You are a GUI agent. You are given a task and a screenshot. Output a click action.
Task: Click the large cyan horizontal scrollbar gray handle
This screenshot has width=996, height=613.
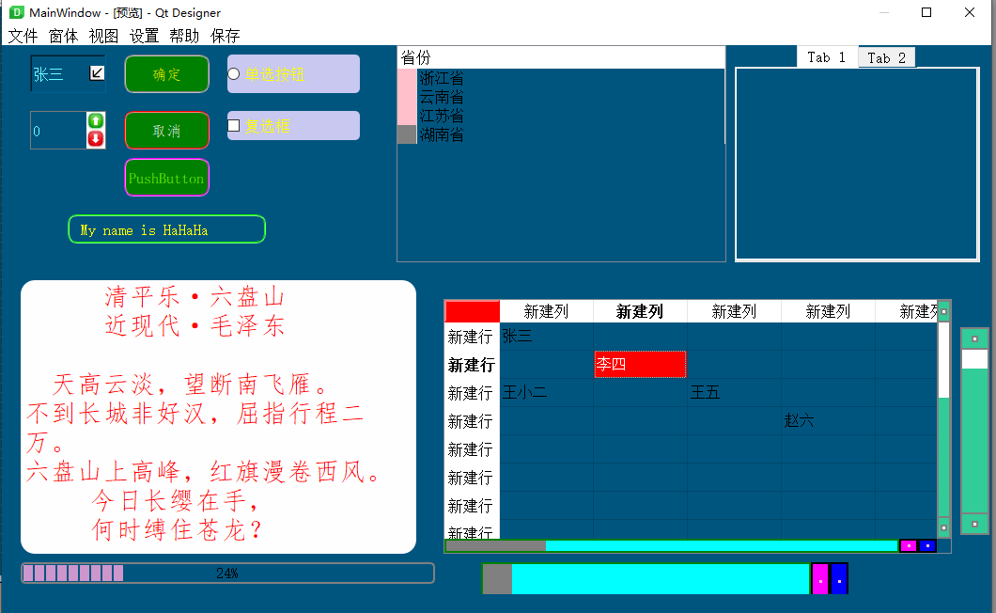tap(497, 579)
